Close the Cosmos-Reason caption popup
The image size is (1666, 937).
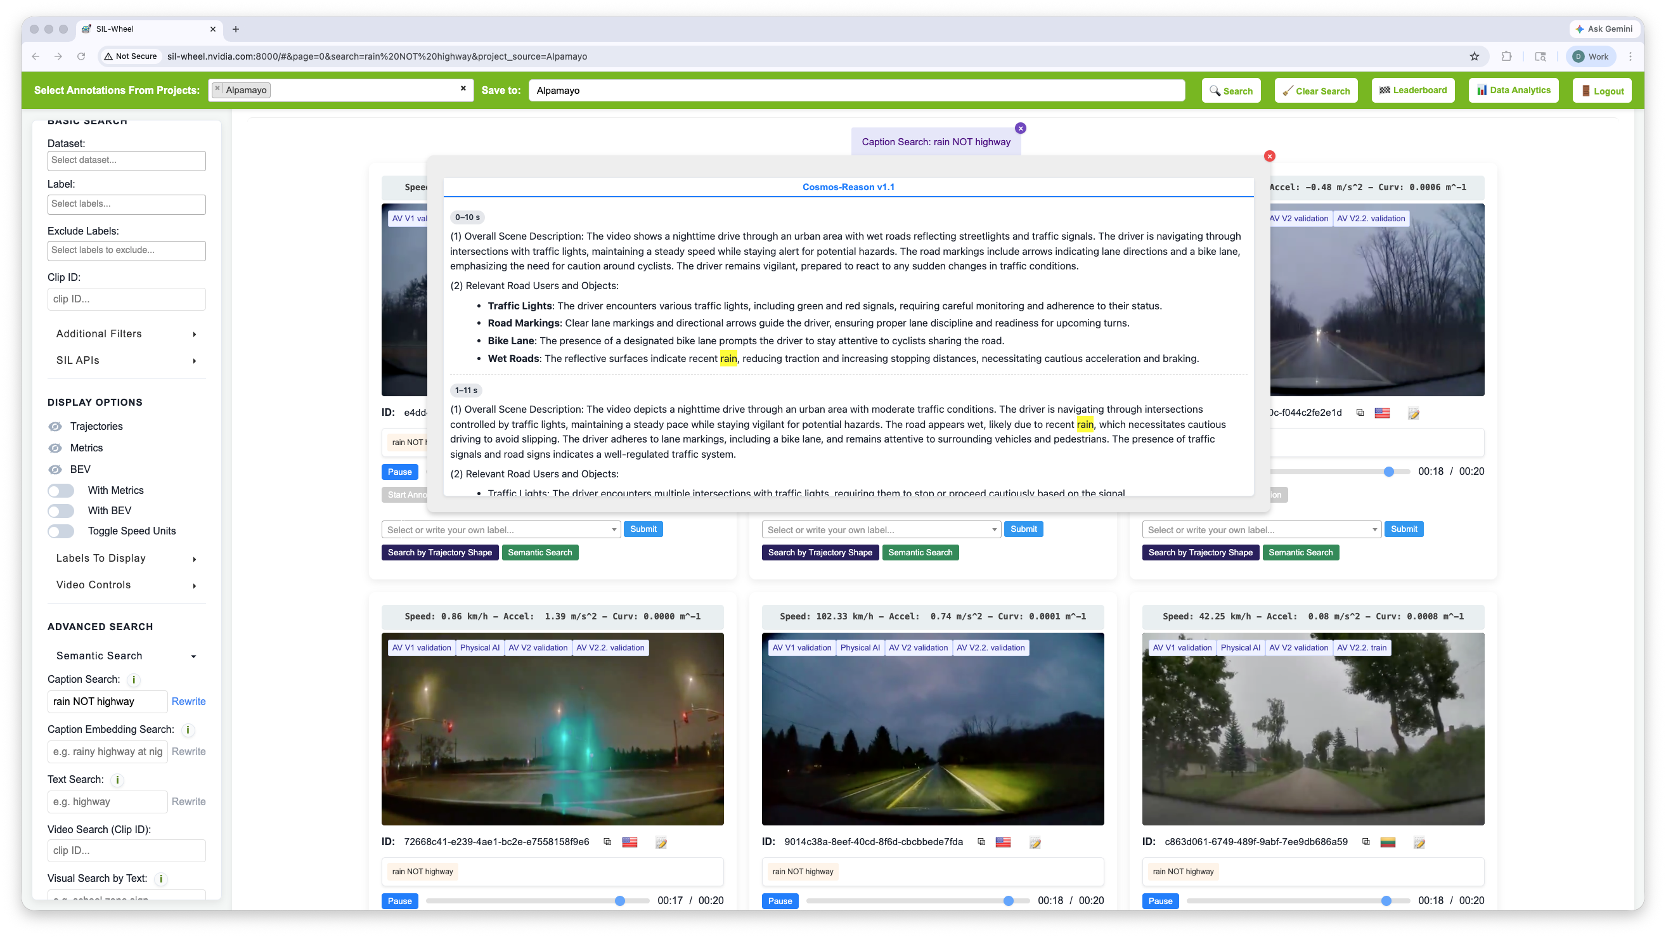coord(1269,156)
